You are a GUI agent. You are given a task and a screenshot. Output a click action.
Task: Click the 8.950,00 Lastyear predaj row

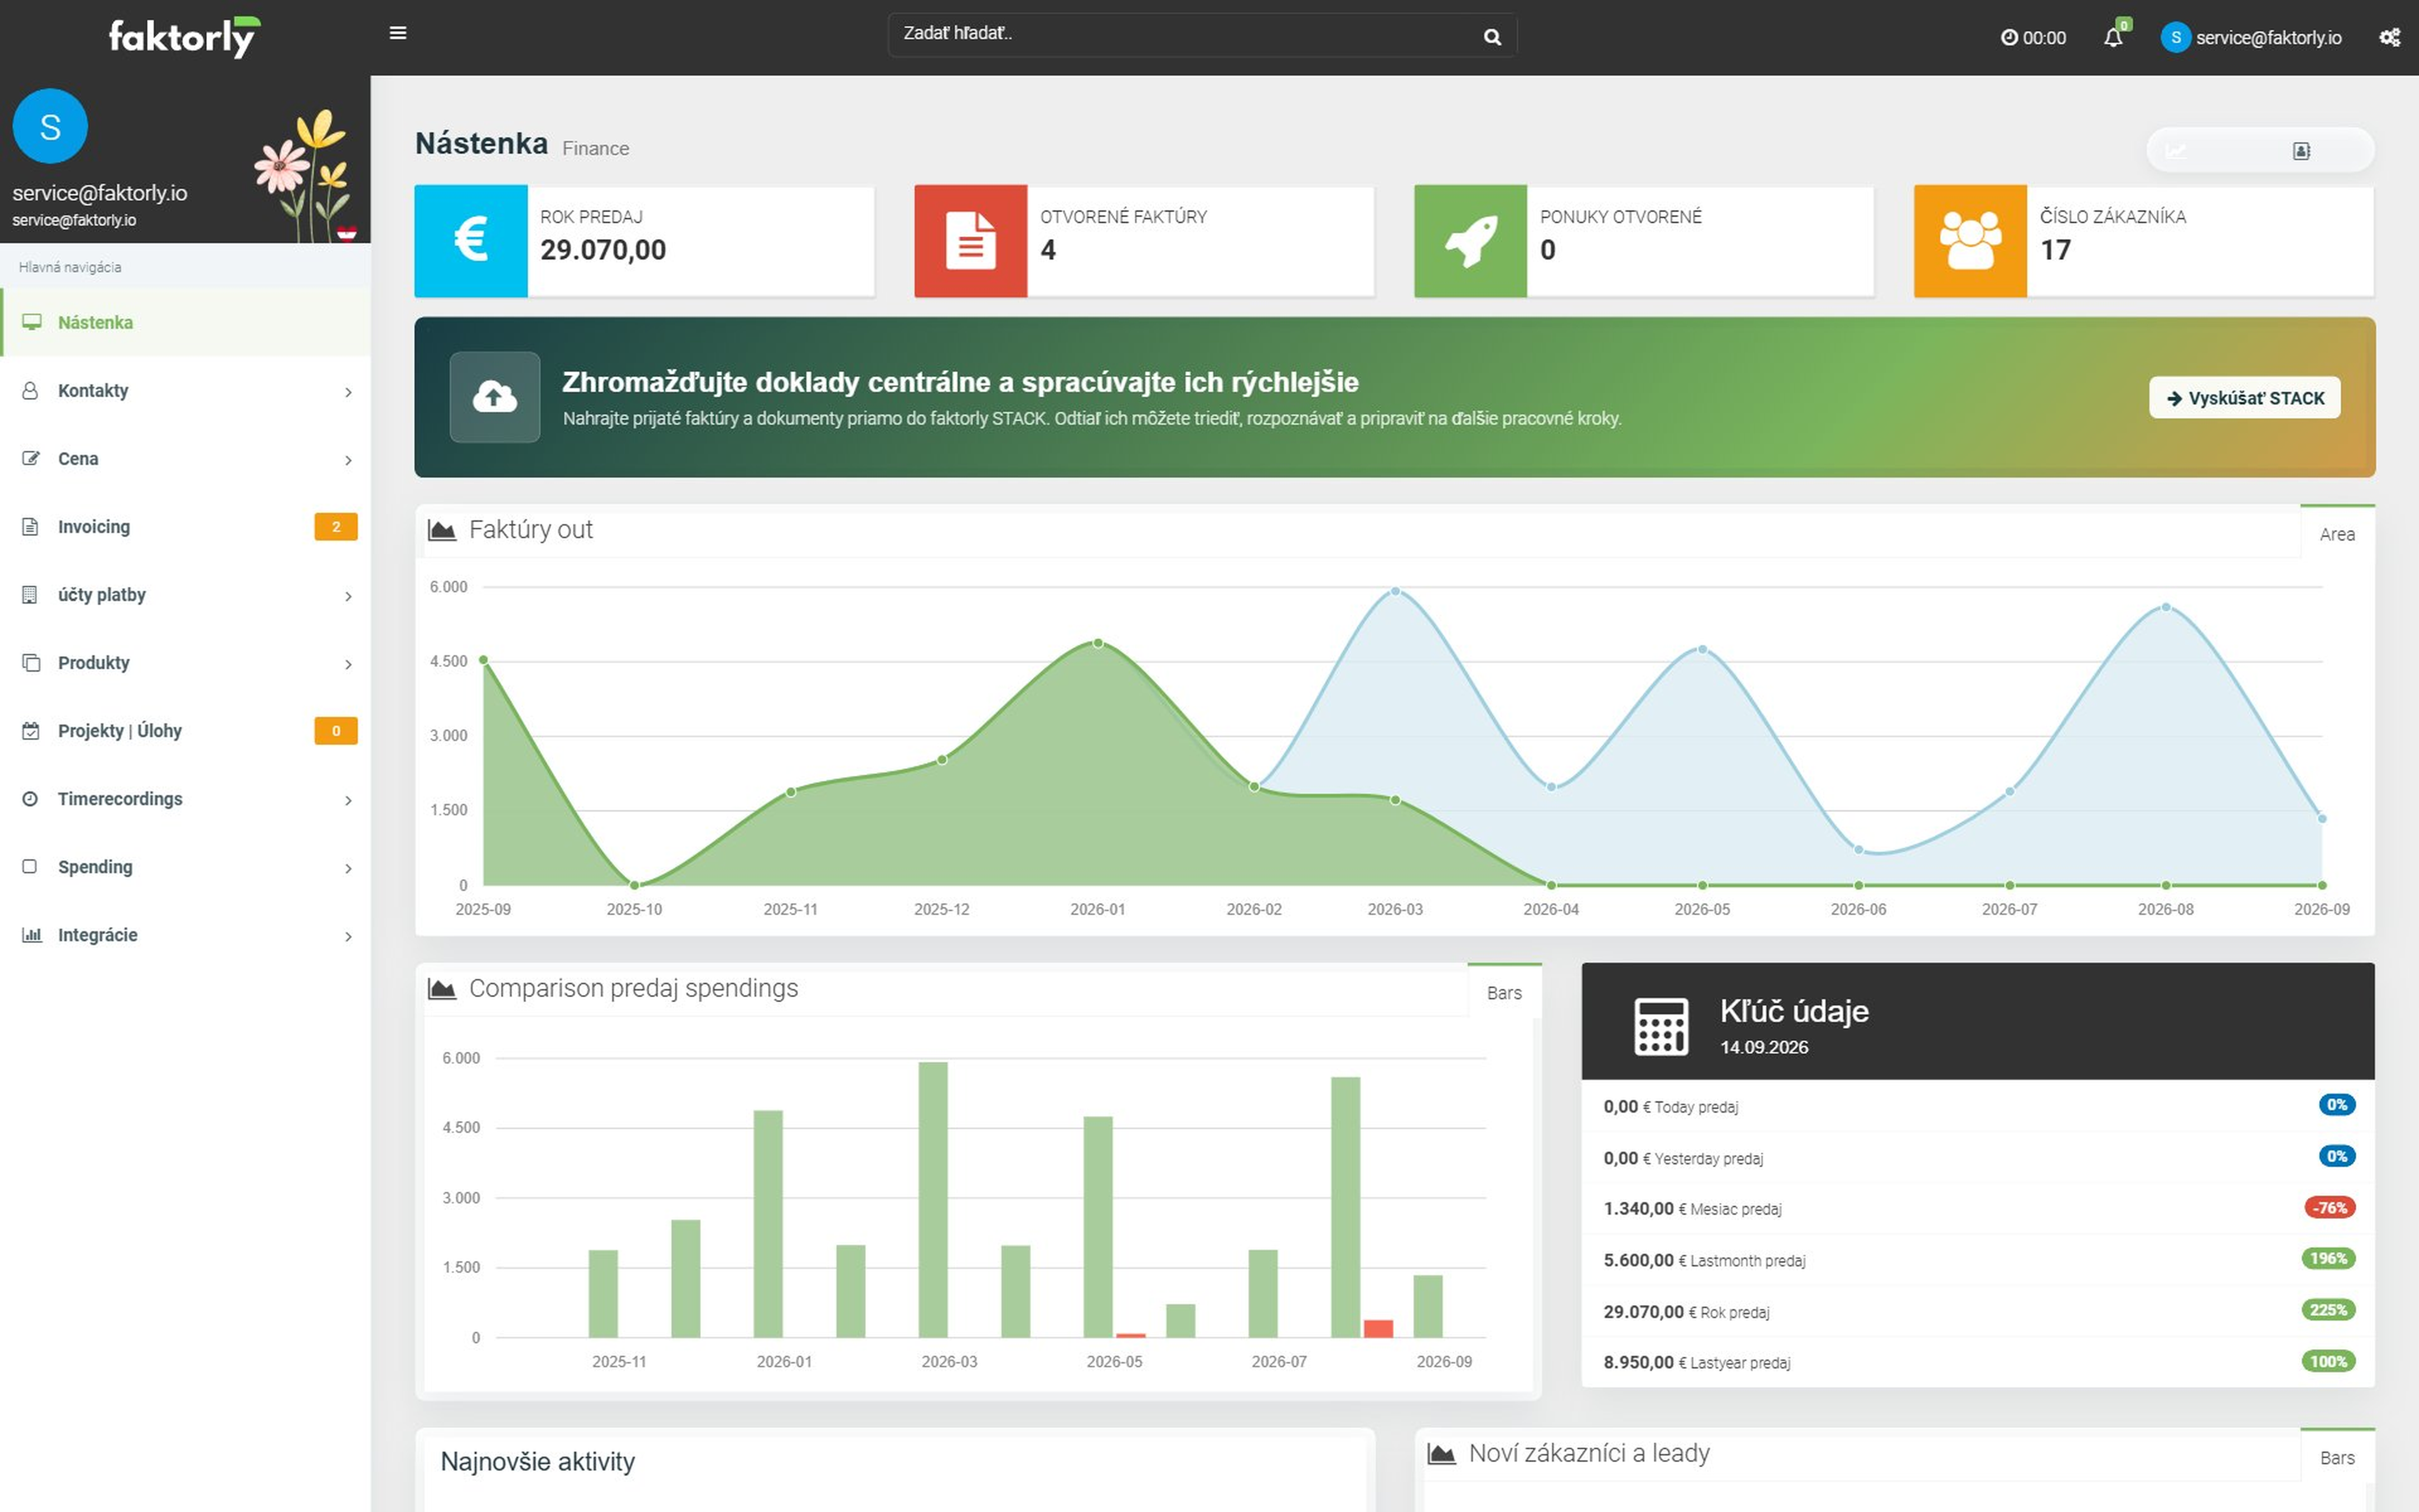1977,1362
